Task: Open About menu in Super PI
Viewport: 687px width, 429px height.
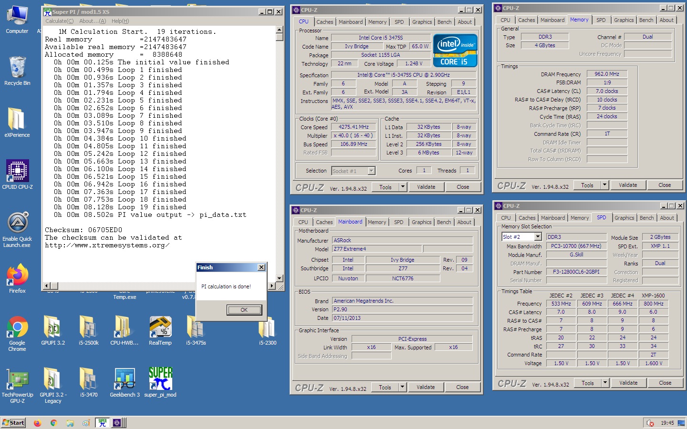Action: (x=93, y=21)
